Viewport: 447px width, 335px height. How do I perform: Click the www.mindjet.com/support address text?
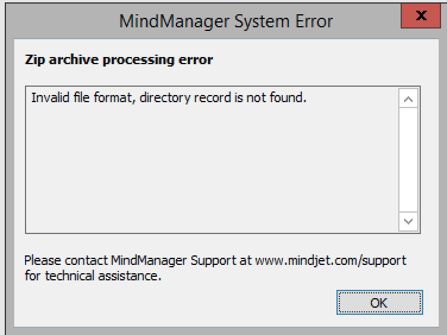coord(331,260)
